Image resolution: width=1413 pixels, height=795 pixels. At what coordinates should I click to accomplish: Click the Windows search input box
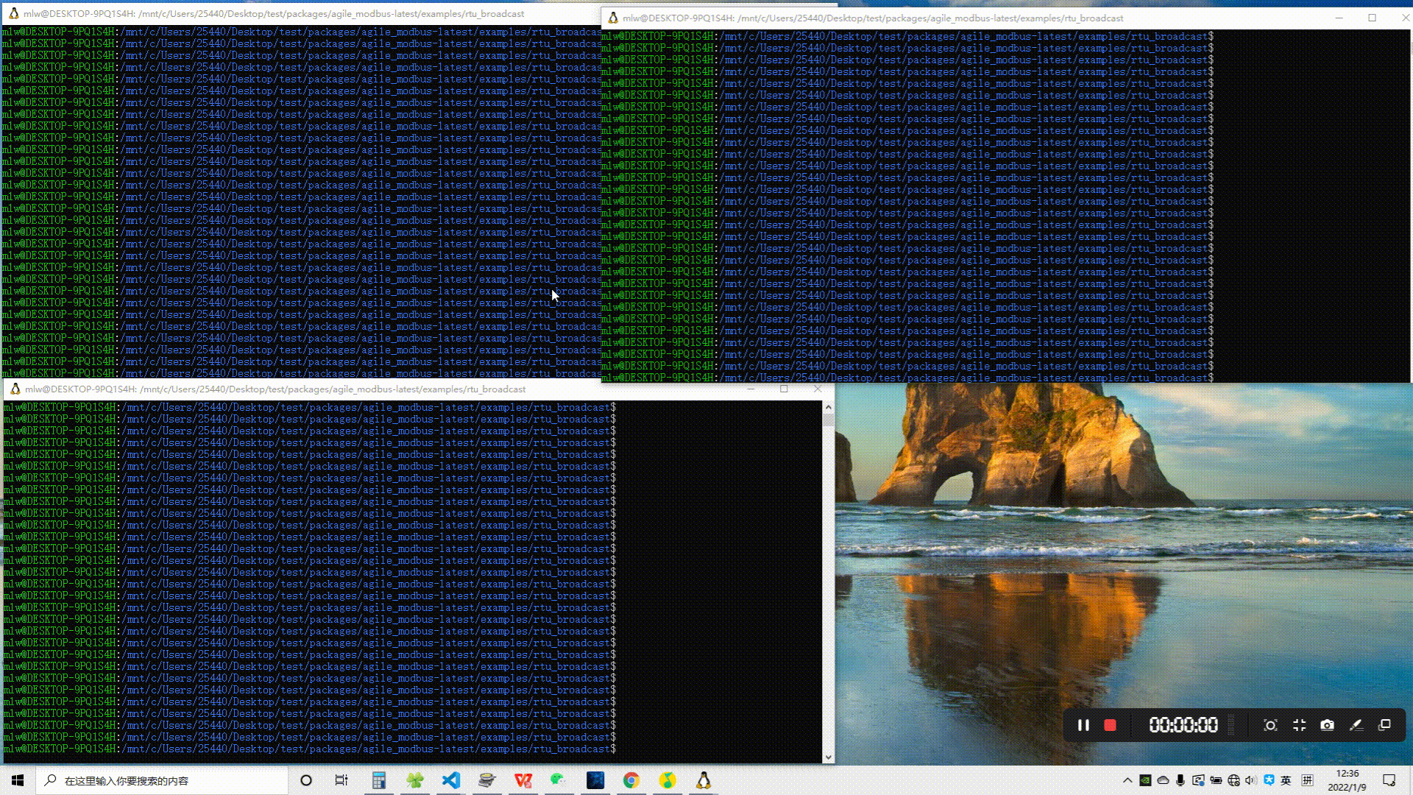[162, 780]
